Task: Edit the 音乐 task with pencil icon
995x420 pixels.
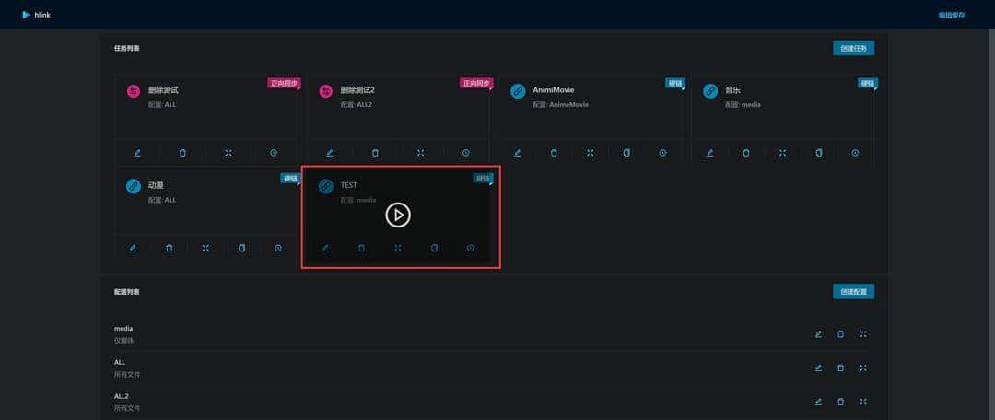Action: pos(710,153)
